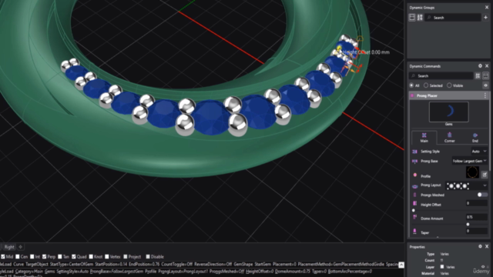Switch to the End tab
This screenshot has height=277, width=493.
pyautogui.click(x=475, y=138)
